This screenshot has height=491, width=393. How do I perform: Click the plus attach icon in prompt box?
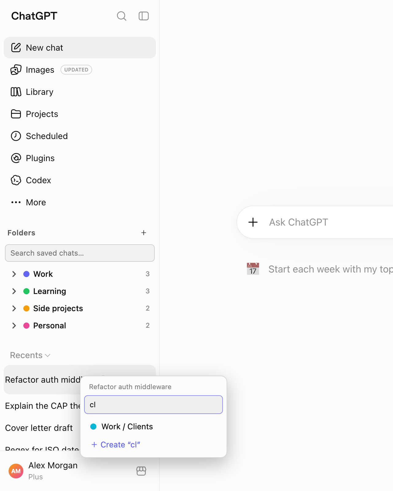pyautogui.click(x=253, y=222)
